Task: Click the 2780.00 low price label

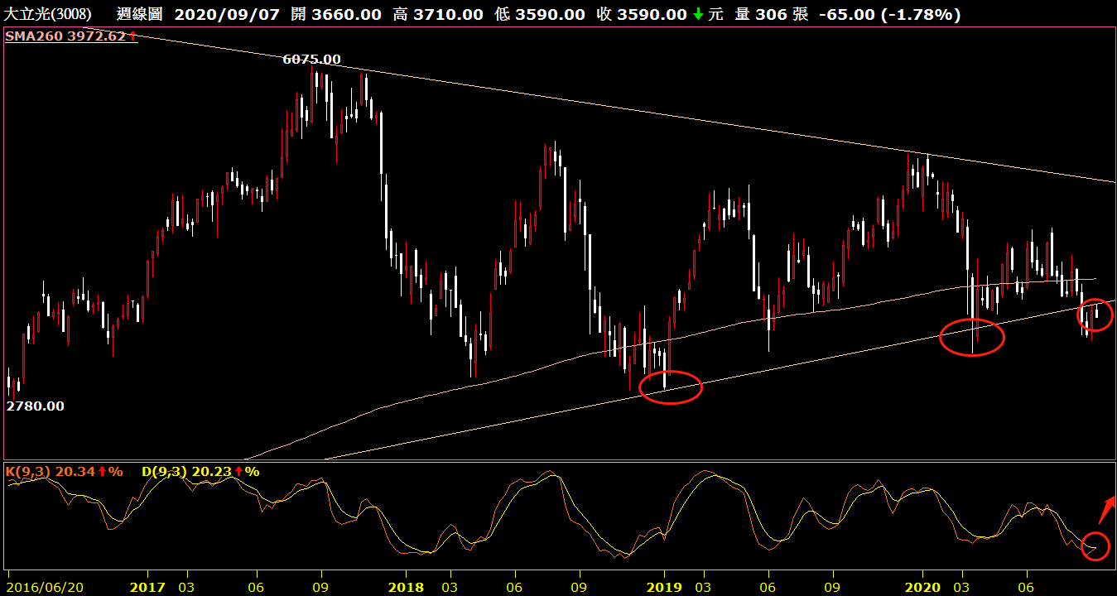Action: pos(35,406)
